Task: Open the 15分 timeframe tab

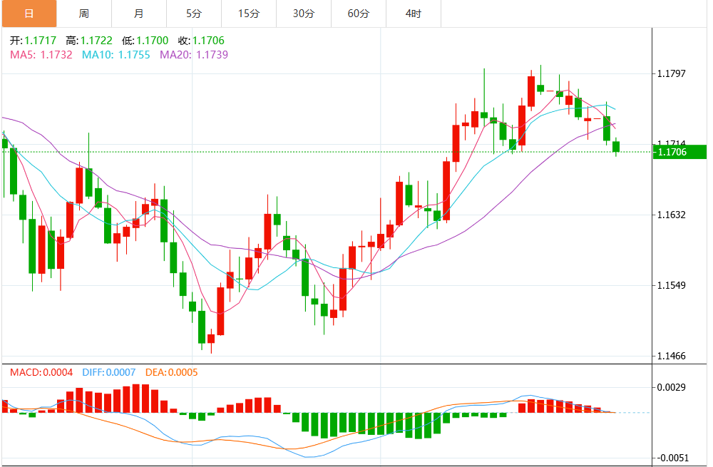Action: [249, 14]
